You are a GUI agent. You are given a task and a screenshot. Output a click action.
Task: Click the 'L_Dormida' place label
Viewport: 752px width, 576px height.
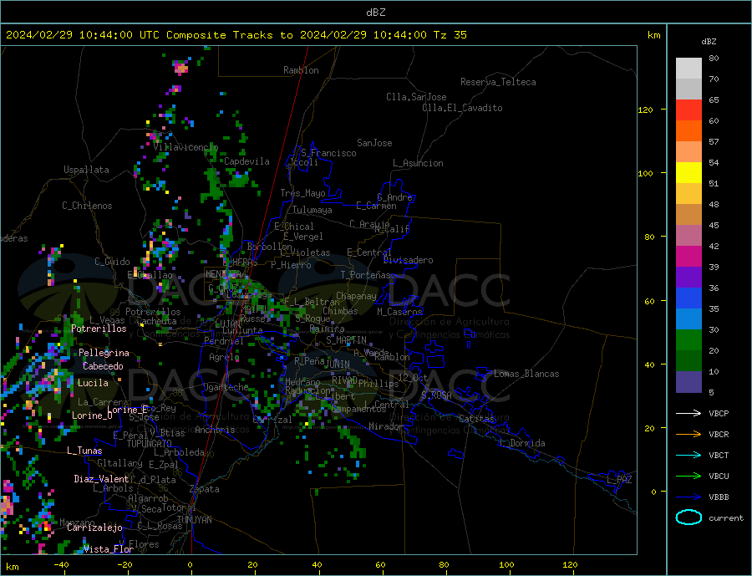(x=522, y=443)
